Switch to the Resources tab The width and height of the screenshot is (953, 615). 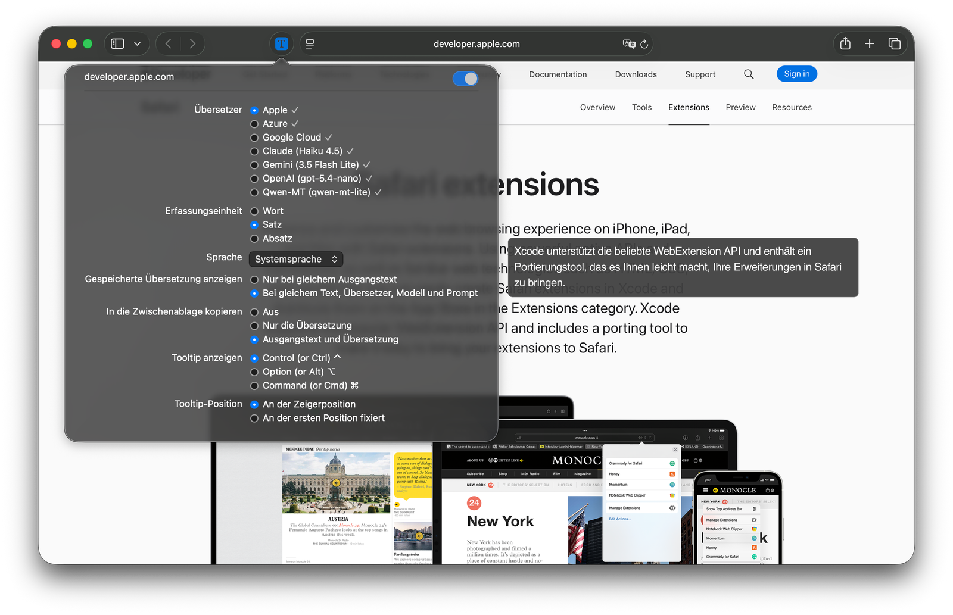tap(792, 107)
